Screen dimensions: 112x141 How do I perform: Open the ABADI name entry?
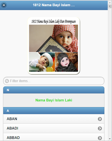tap(54, 128)
